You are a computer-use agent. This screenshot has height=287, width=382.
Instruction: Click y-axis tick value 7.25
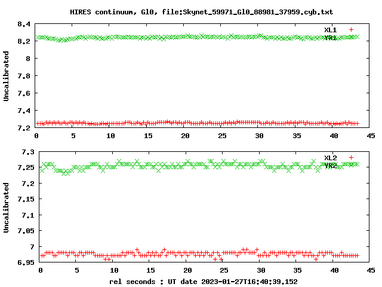tap(26, 167)
